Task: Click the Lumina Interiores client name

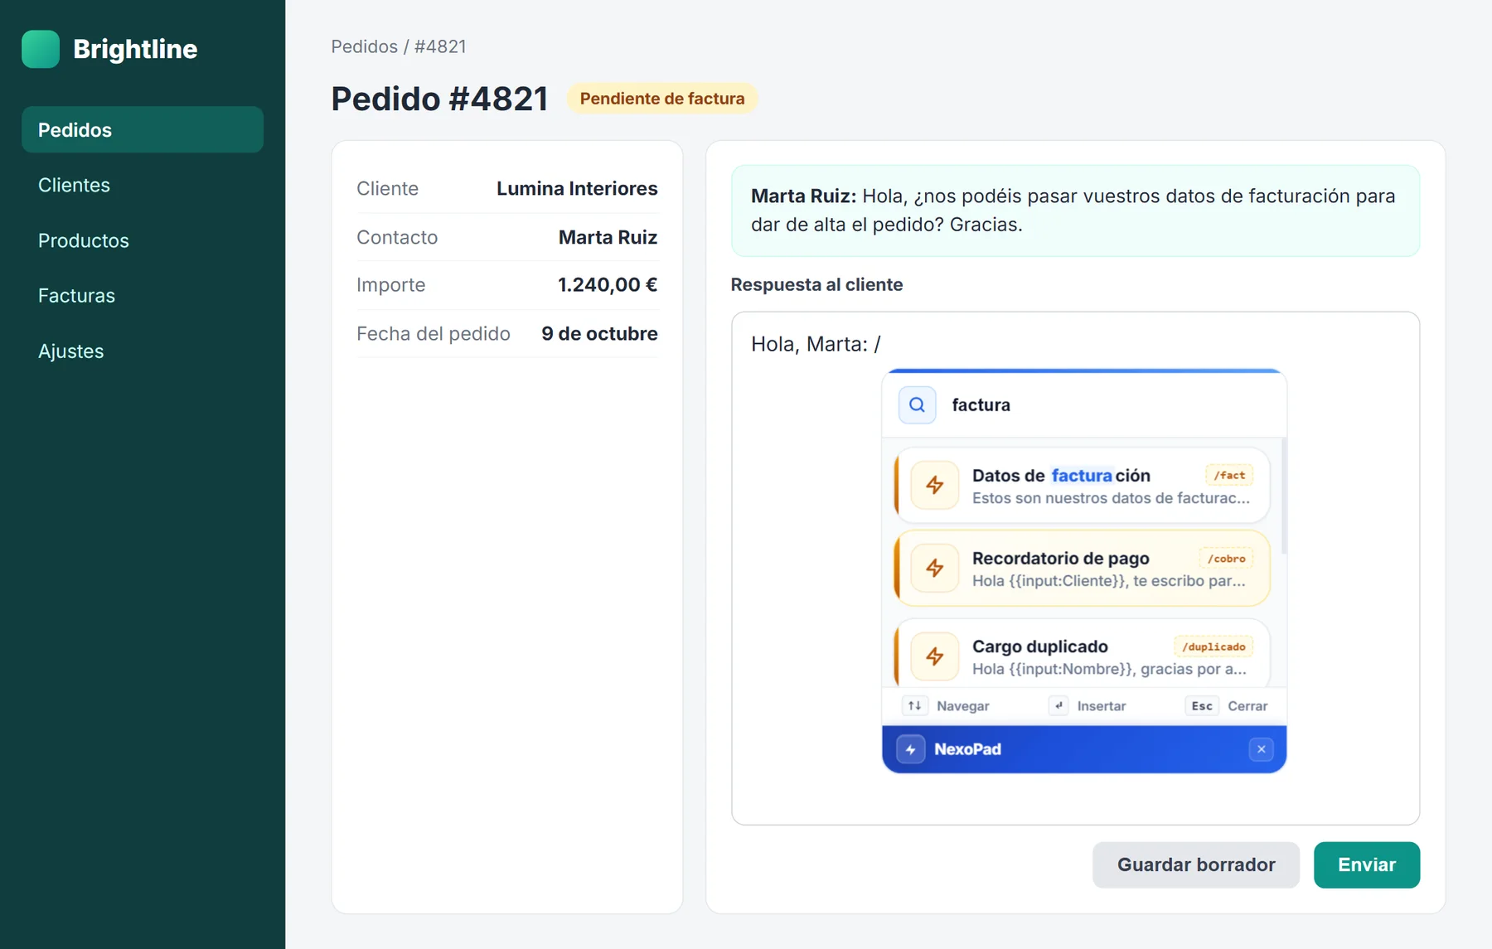Action: tap(577, 188)
